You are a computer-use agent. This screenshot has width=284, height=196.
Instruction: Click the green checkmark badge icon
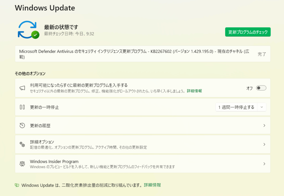[35, 35]
